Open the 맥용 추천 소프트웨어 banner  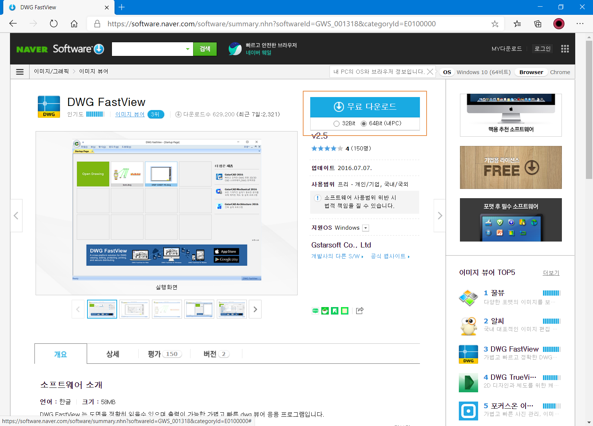[511, 115]
